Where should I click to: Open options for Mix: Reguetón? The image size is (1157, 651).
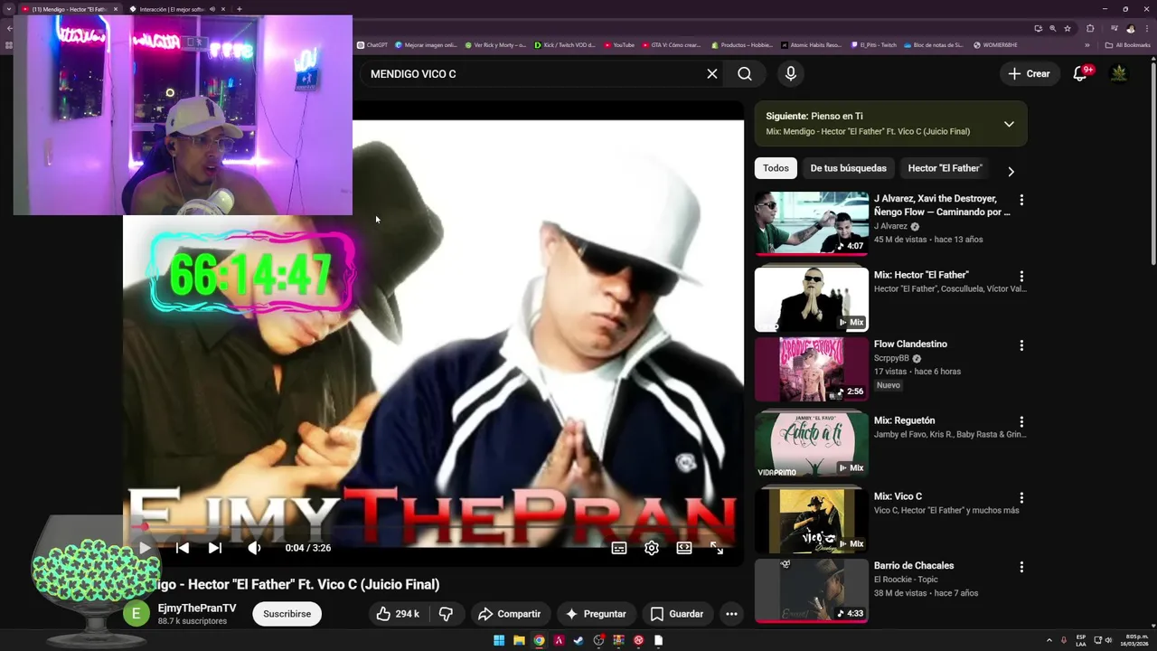point(1021,421)
